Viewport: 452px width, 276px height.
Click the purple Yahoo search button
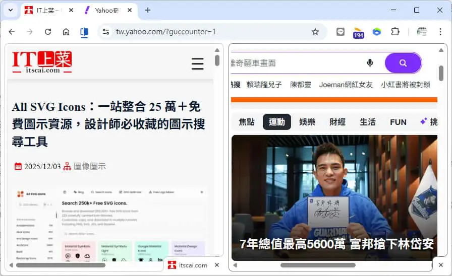pos(403,63)
